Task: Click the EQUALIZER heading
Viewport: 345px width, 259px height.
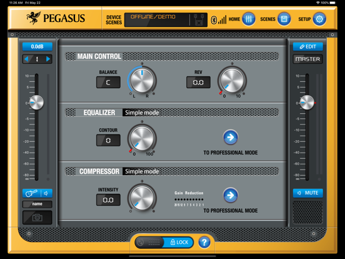Action: click(99, 113)
